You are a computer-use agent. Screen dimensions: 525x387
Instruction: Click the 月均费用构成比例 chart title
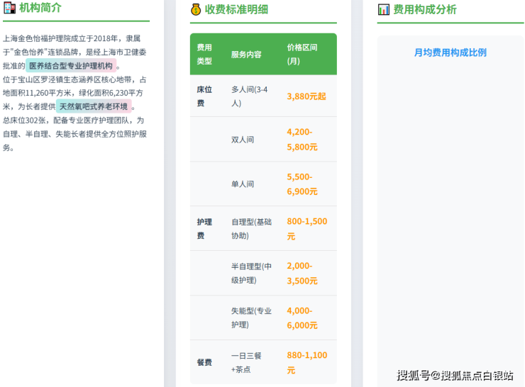[x=450, y=52]
